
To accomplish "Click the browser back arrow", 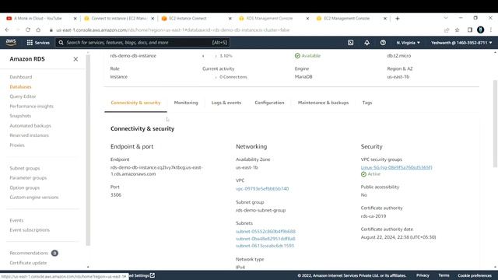I will 7,30.
